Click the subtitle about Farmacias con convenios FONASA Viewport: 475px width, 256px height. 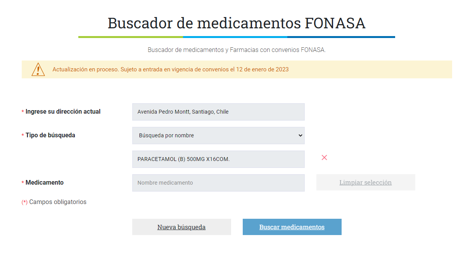(237, 50)
